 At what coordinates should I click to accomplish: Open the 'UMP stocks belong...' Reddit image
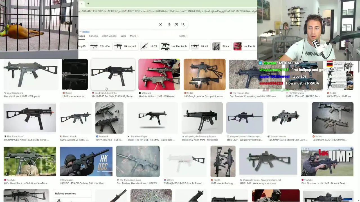pyautogui.click(x=223, y=162)
